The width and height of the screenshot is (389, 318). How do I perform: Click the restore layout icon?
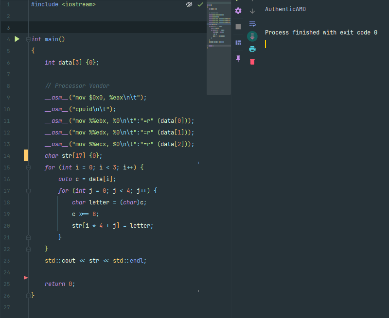238,43
